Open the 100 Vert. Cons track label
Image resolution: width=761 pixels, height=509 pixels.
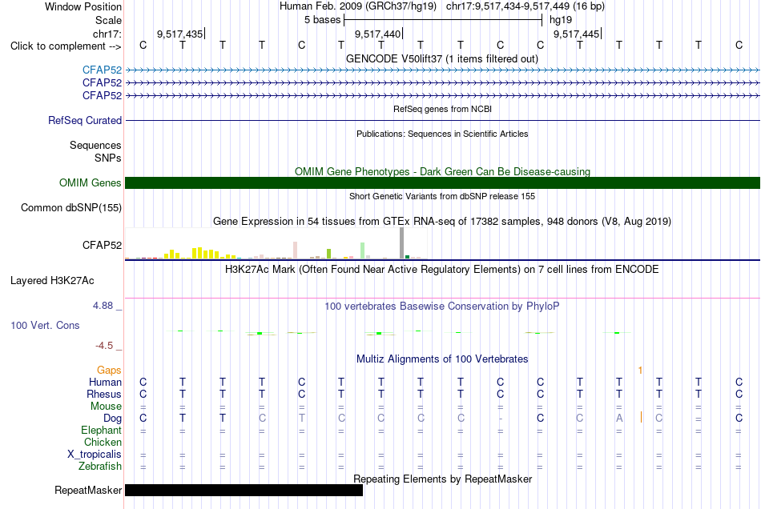45,325
